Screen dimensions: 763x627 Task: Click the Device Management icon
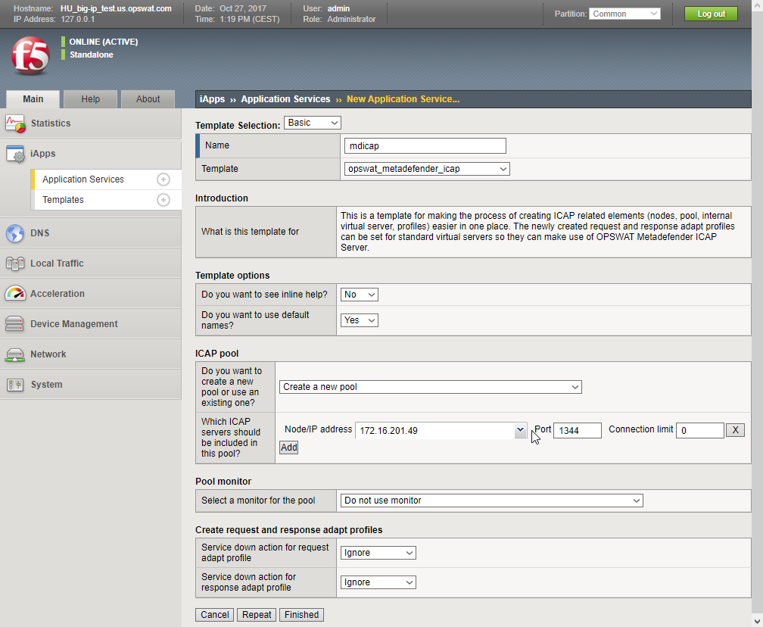pyautogui.click(x=14, y=324)
